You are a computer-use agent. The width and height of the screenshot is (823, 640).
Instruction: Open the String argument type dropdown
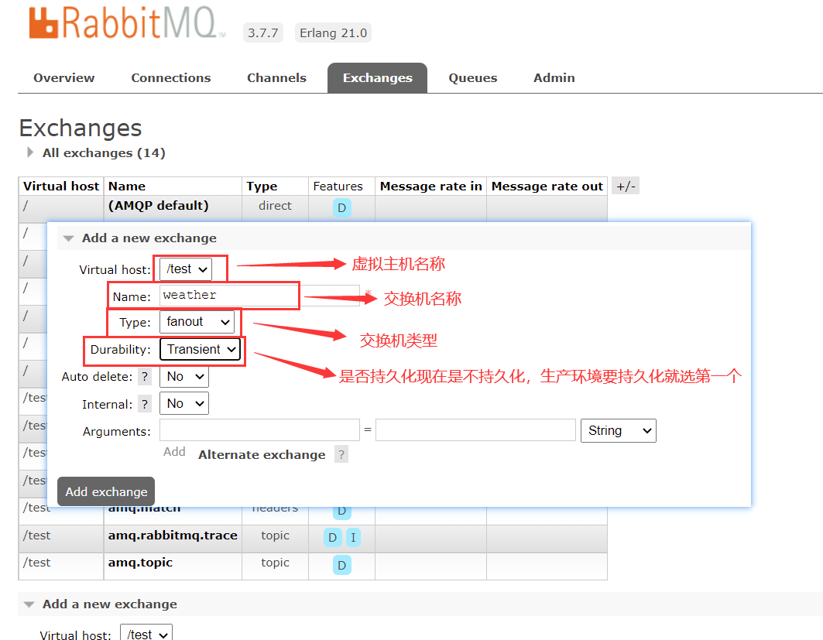tap(619, 431)
